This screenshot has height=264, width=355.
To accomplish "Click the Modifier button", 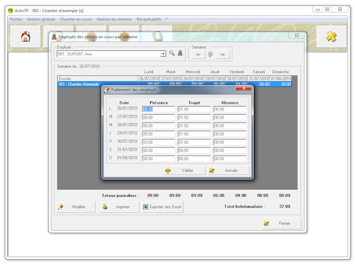I will coord(75,207).
